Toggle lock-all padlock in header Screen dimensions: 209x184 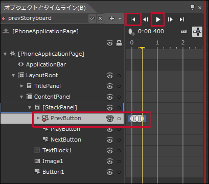tap(119, 43)
